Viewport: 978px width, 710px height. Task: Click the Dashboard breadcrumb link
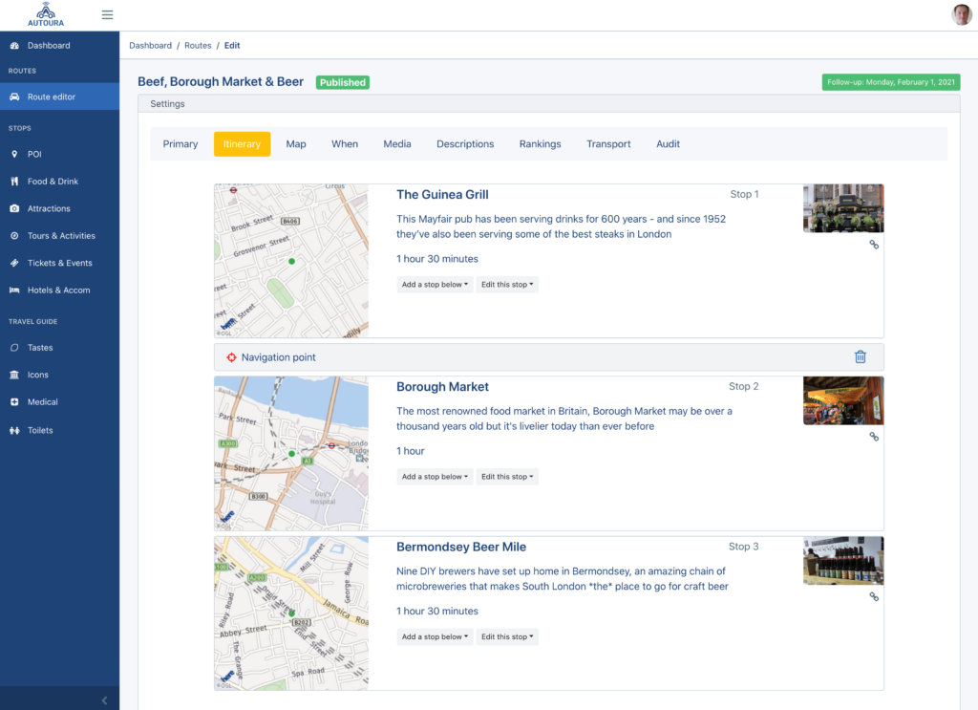point(150,46)
